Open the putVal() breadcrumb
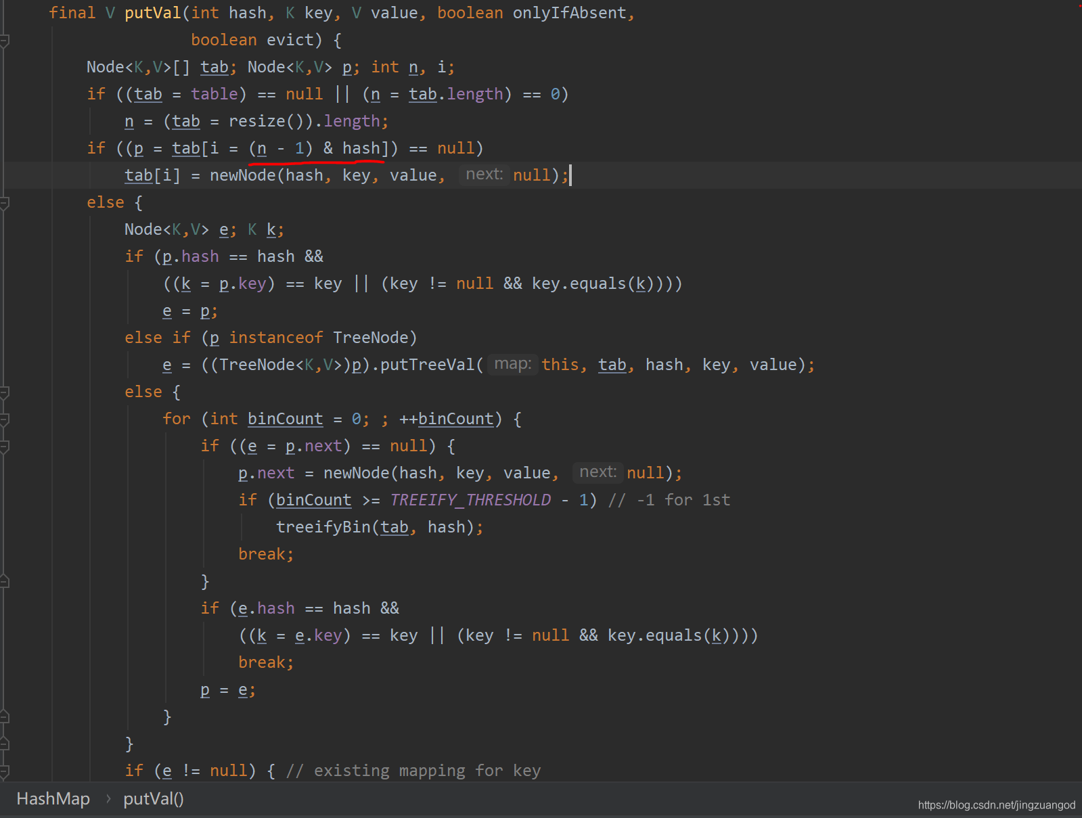This screenshot has width=1082, height=818. click(154, 799)
